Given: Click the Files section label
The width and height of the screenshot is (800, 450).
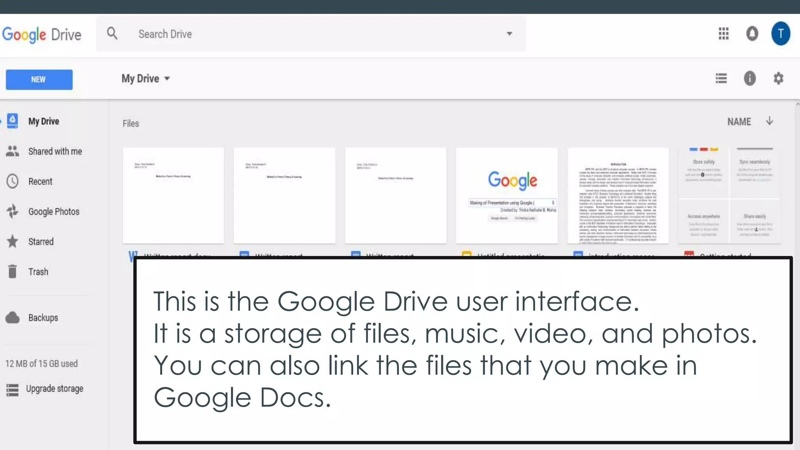Looking at the screenshot, I should (130, 123).
